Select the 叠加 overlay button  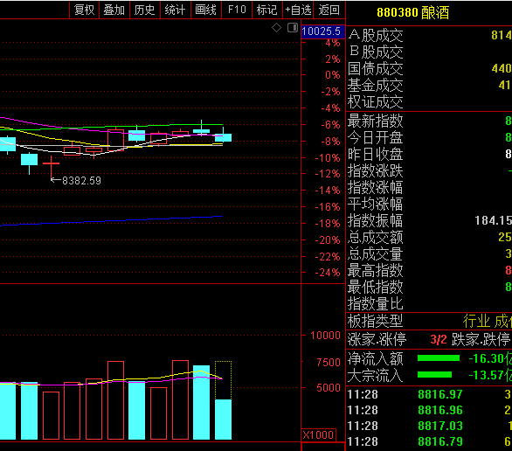(x=114, y=10)
